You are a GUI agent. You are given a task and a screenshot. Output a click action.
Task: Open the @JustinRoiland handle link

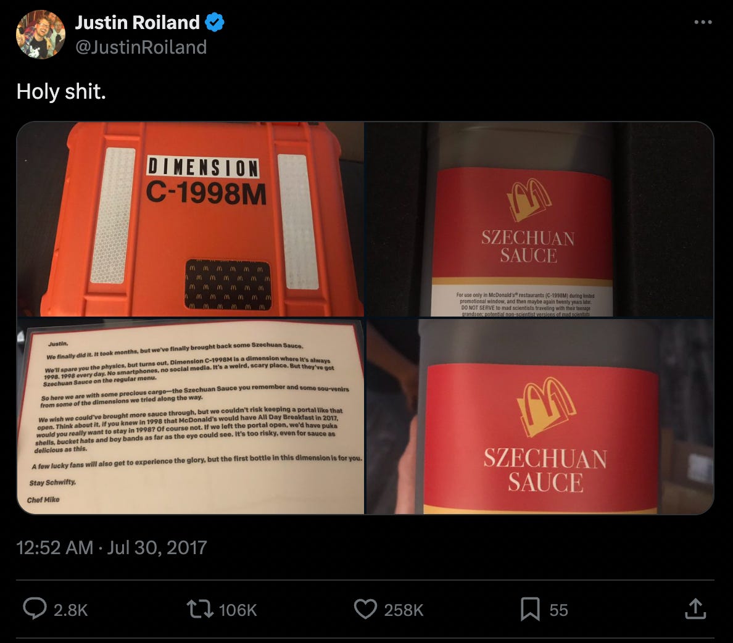click(x=141, y=47)
